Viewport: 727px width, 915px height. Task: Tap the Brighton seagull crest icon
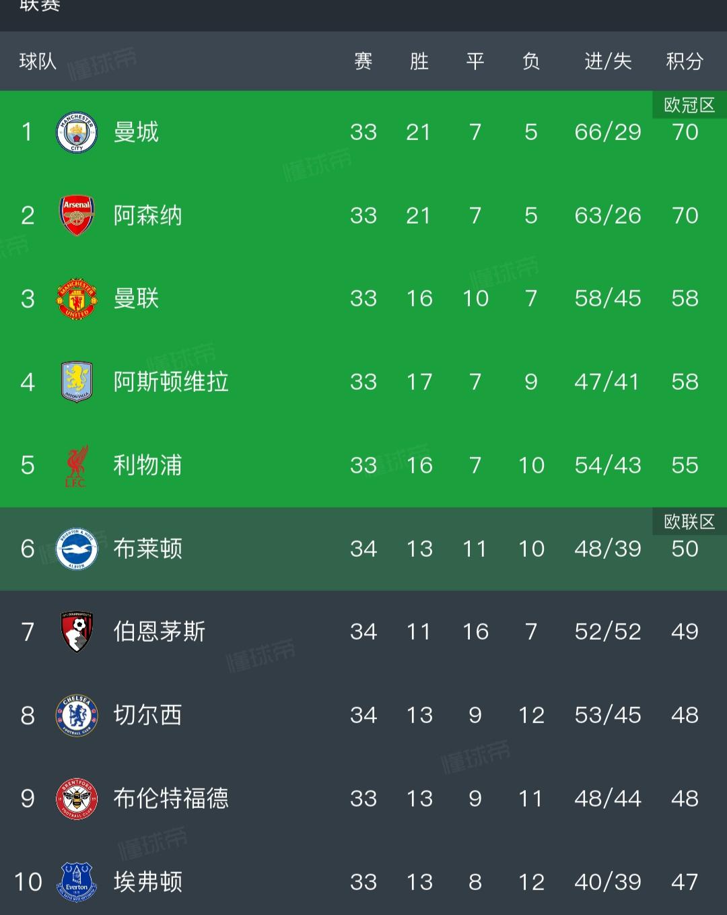[x=77, y=549]
